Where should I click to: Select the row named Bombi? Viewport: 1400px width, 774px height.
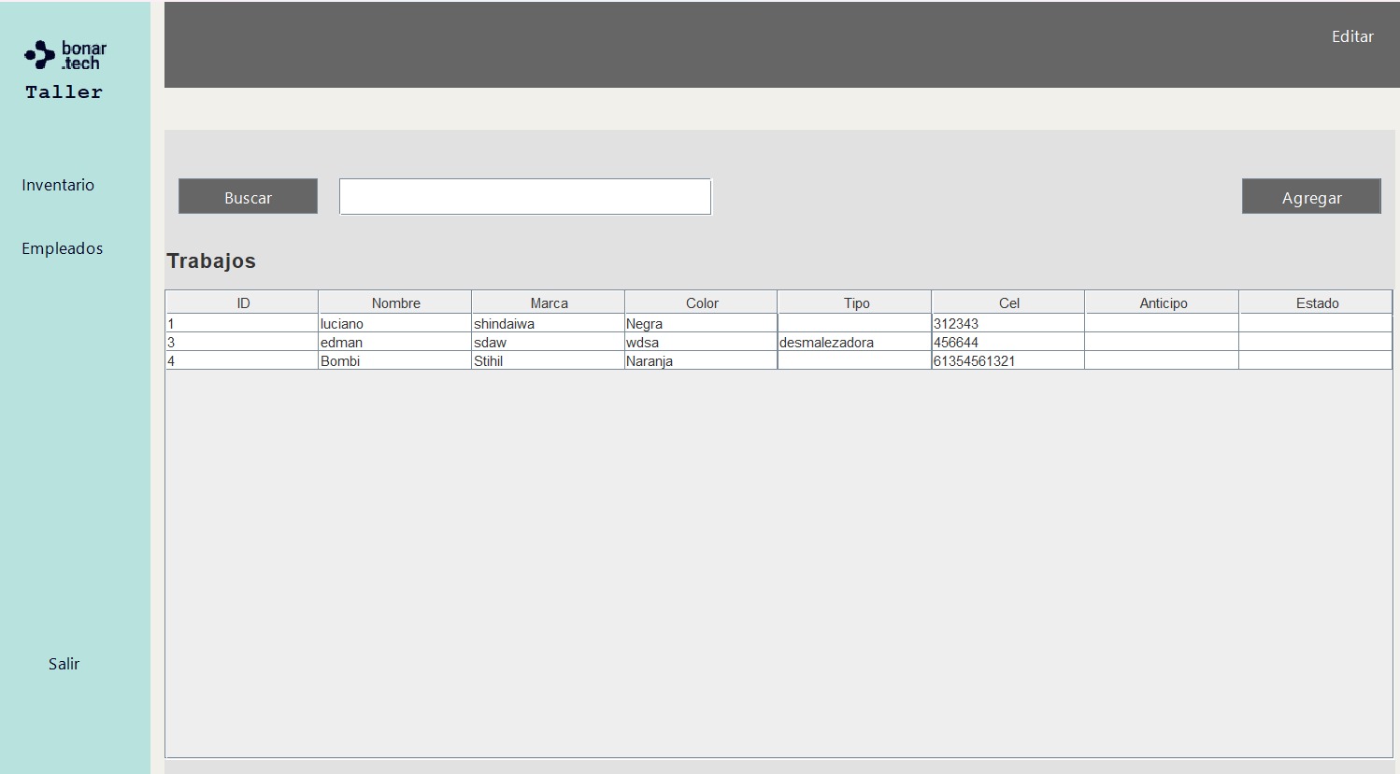[779, 360]
